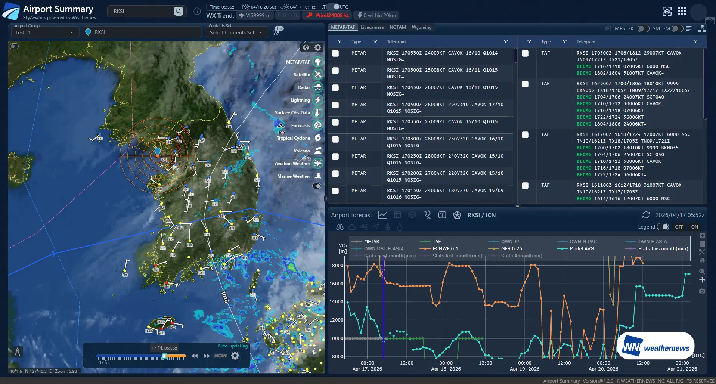Click the search magnifier beside RKSI
The height and width of the screenshot is (384, 716).
[179, 11]
